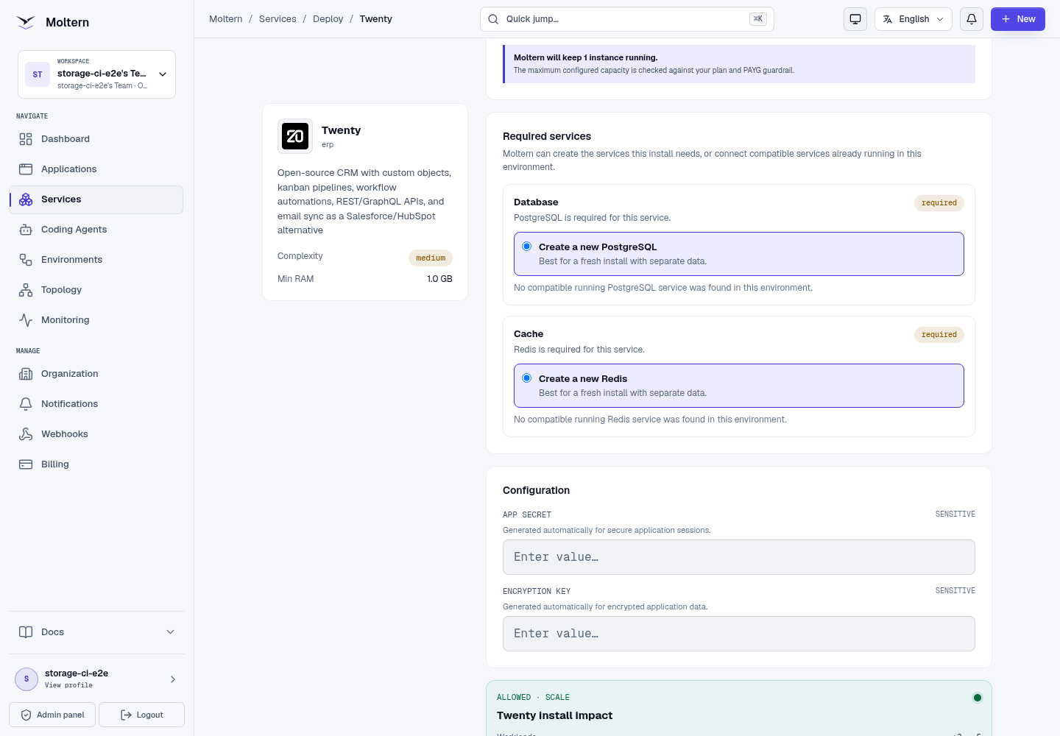Open Environments in sidebar

coord(96,260)
